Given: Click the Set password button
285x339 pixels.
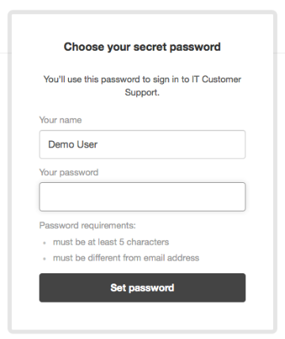Looking at the screenshot, I should [x=142, y=288].
